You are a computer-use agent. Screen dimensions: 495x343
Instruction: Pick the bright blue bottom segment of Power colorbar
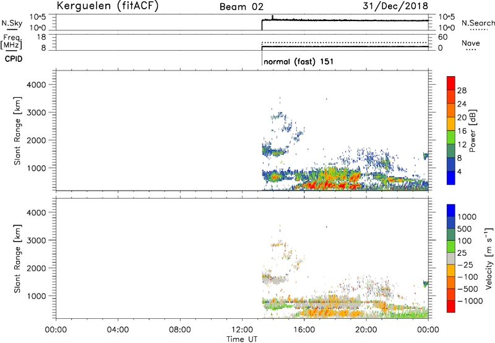pyautogui.click(x=451, y=178)
